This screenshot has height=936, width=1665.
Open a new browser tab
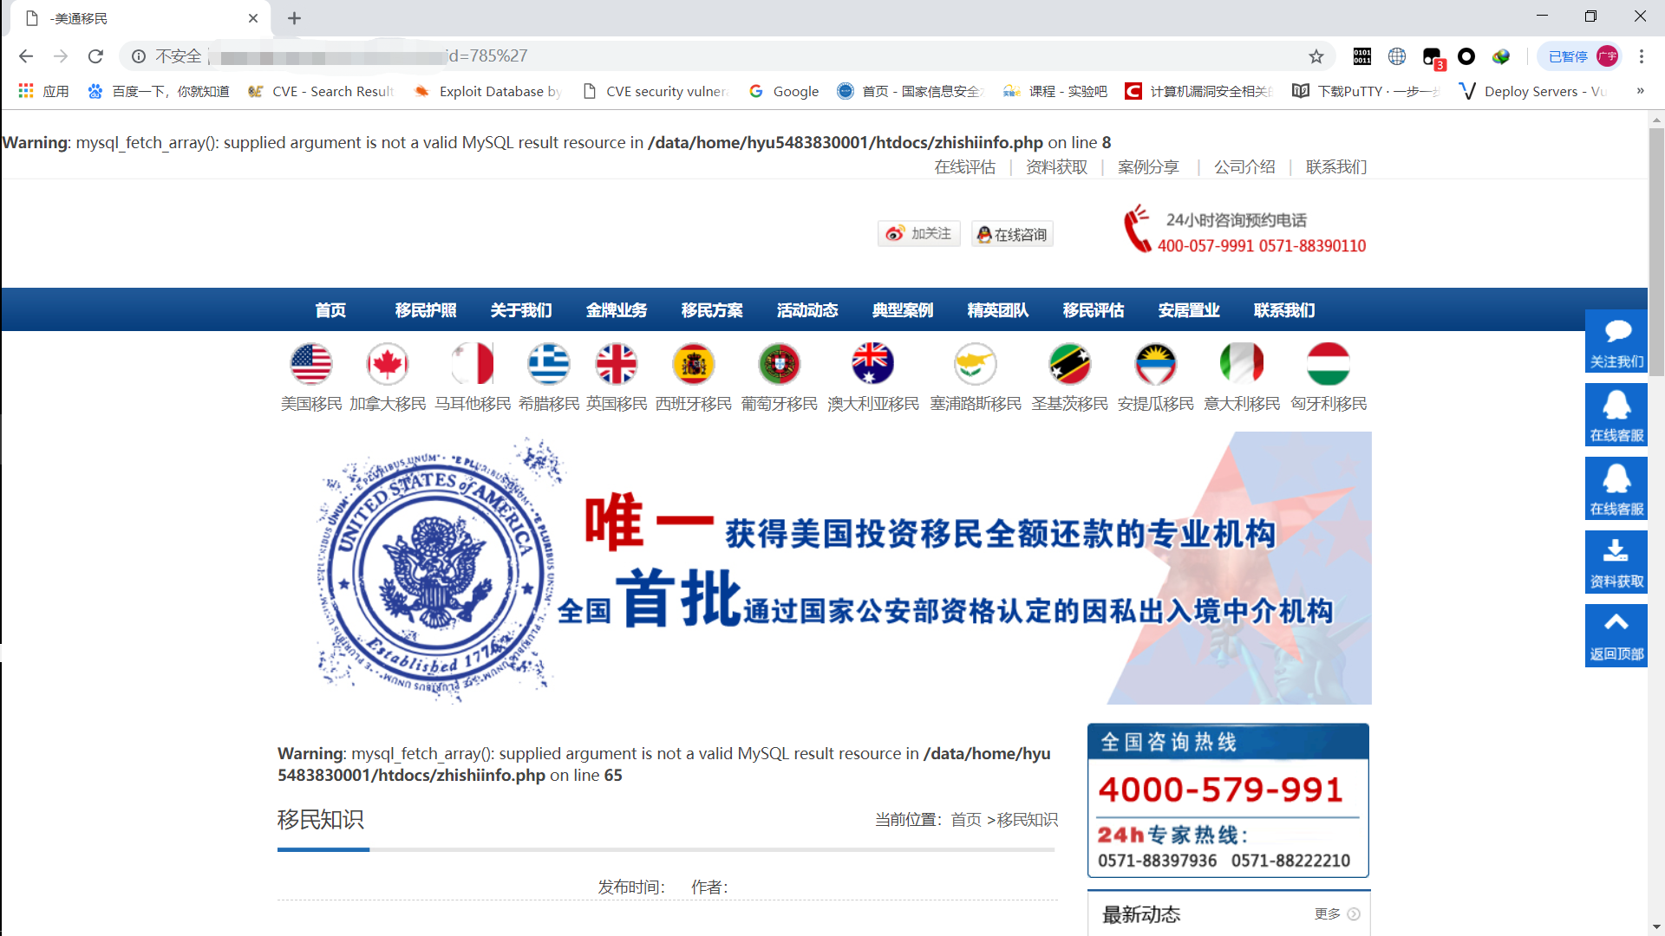(x=294, y=18)
